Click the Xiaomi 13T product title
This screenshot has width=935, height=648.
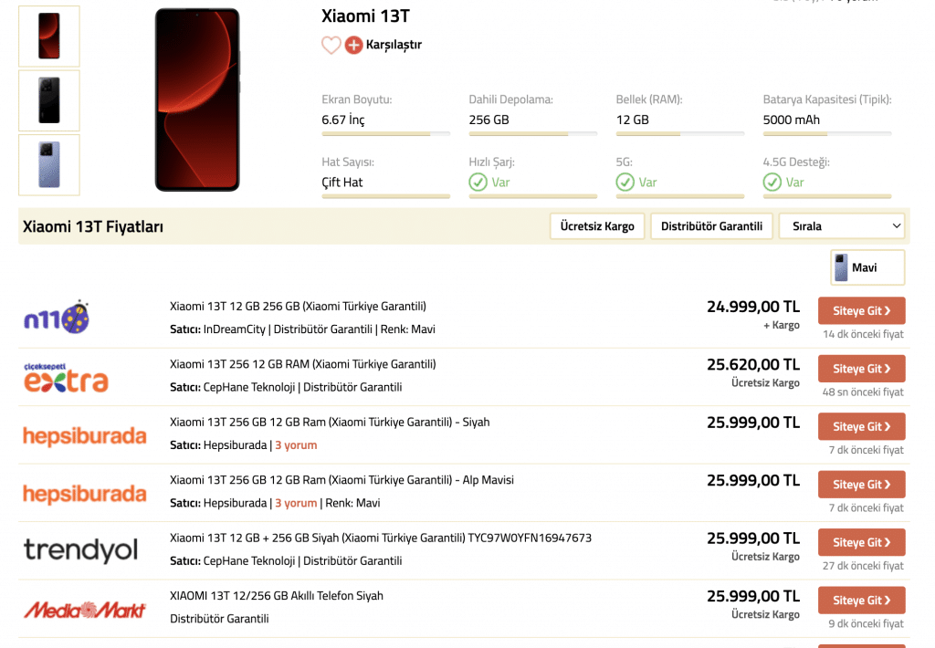(x=365, y=16)
